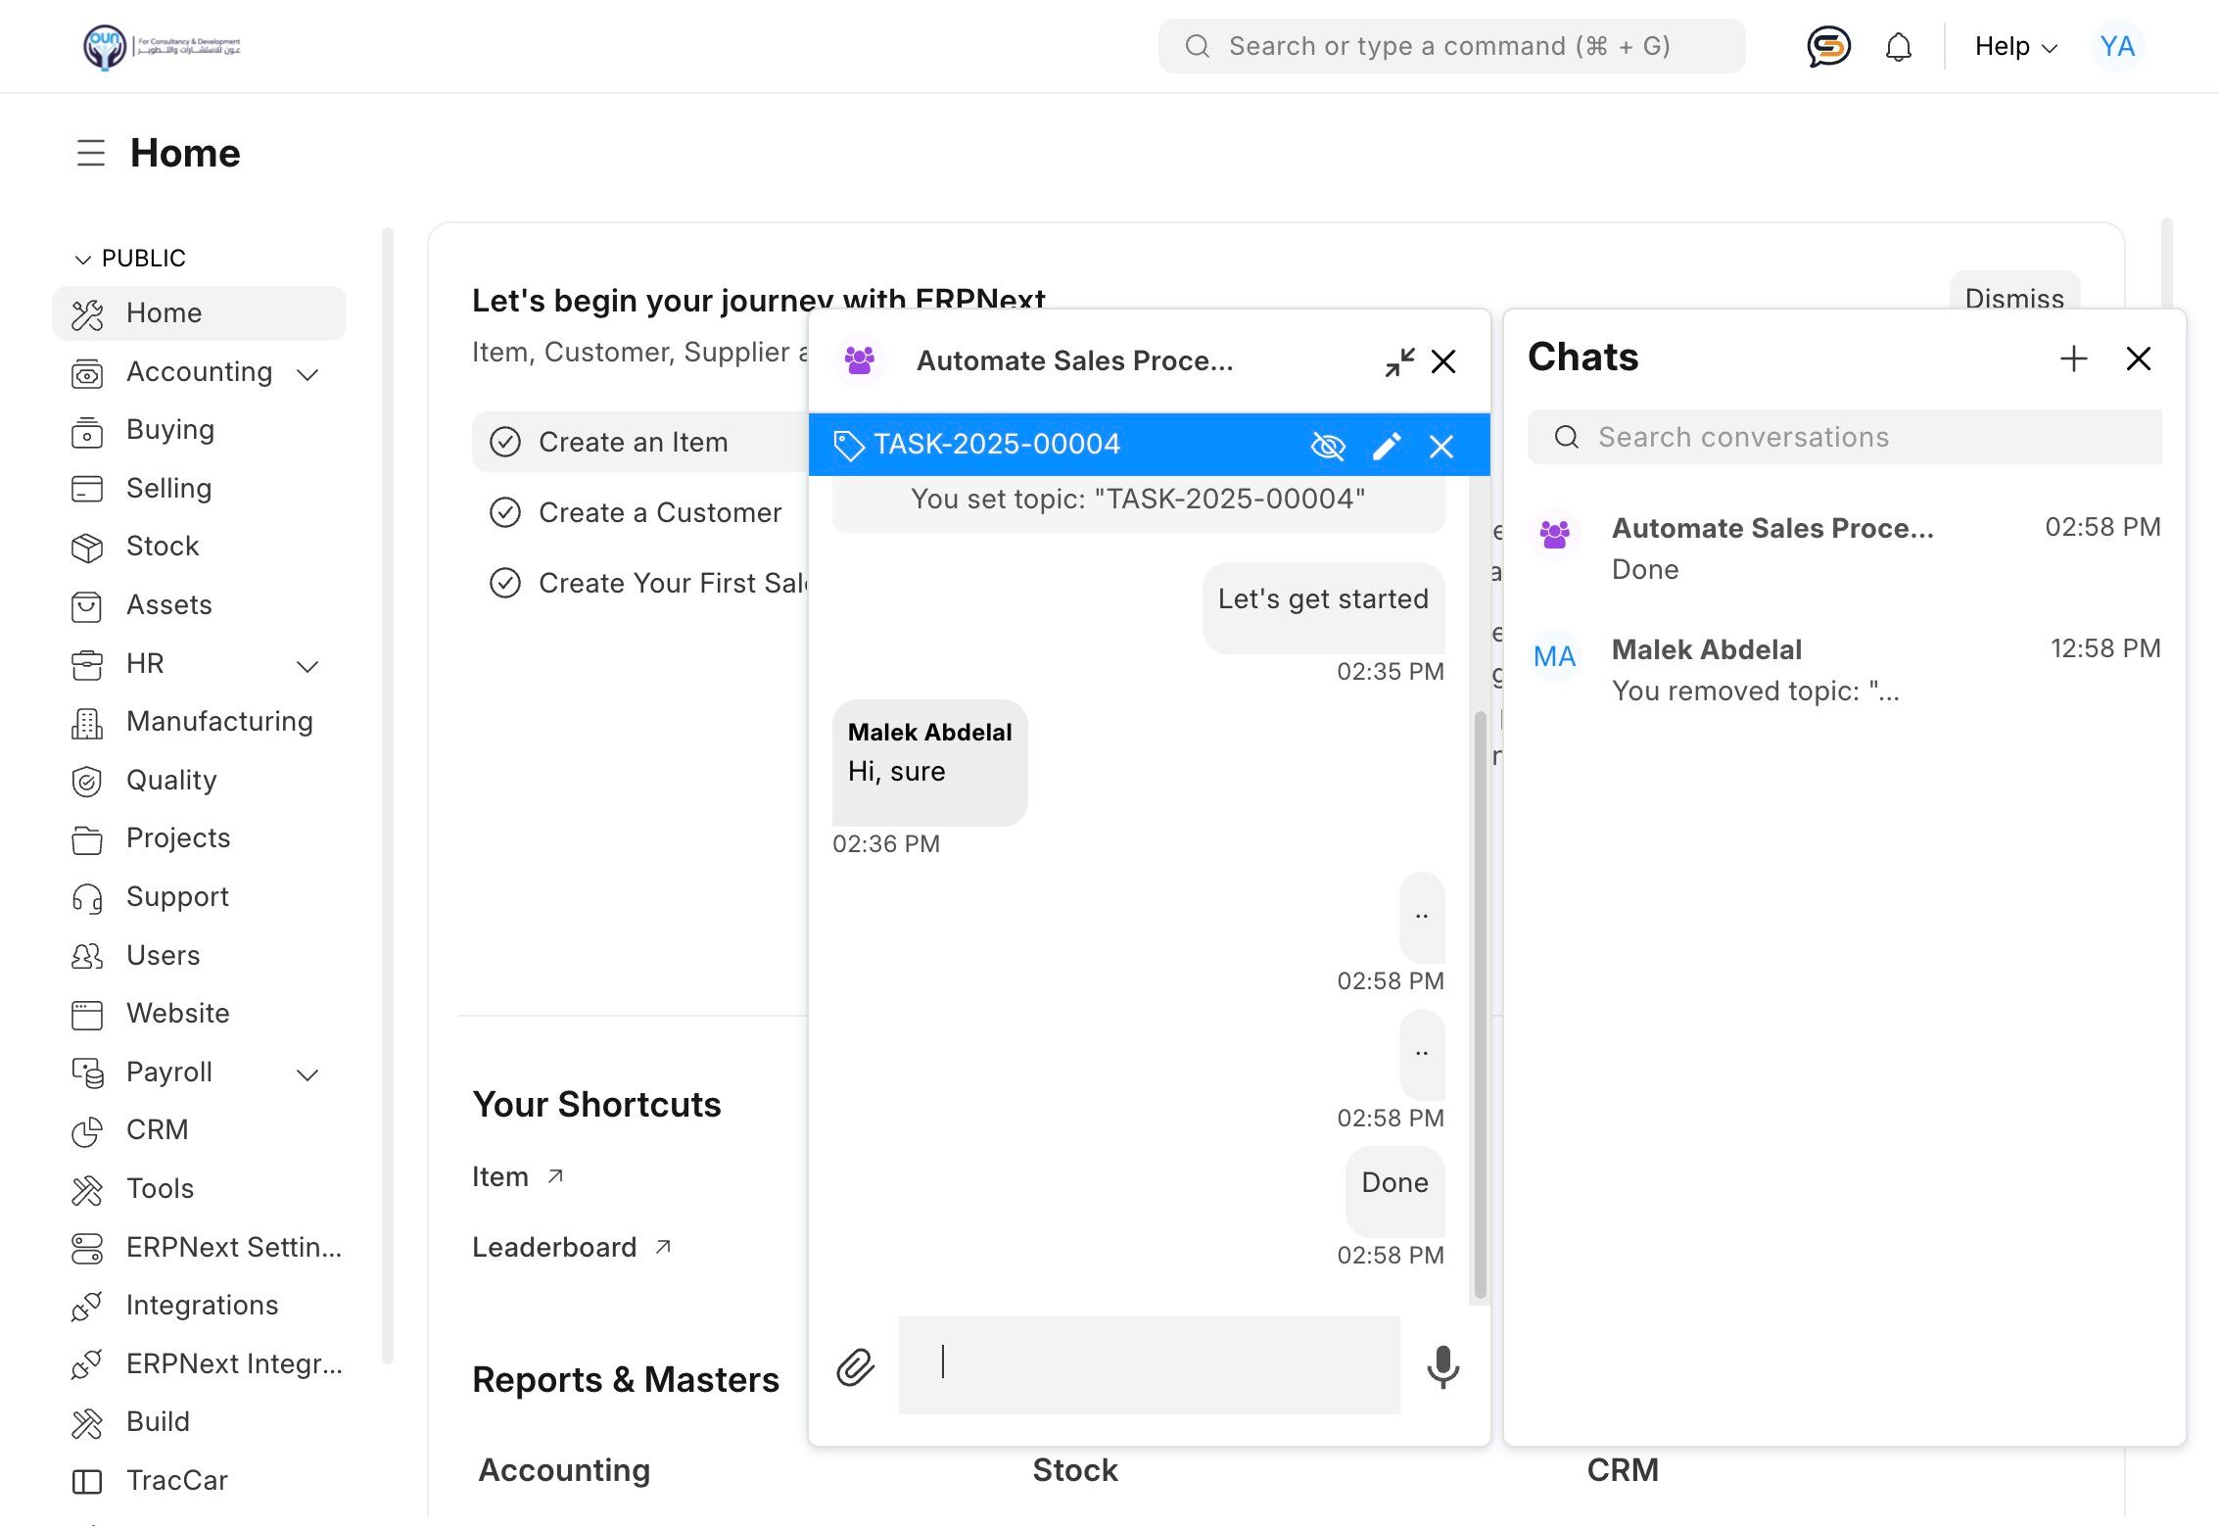2219x1526 pixels.
Task: Edit topic TASK-2025-00004 with pencil icon
Action: (1386, 446)
